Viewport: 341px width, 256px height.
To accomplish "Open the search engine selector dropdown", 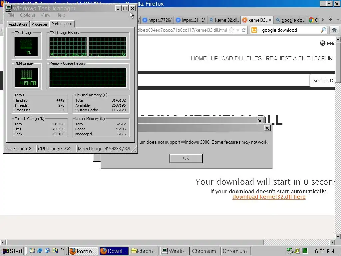I will [x=255, y=30].
